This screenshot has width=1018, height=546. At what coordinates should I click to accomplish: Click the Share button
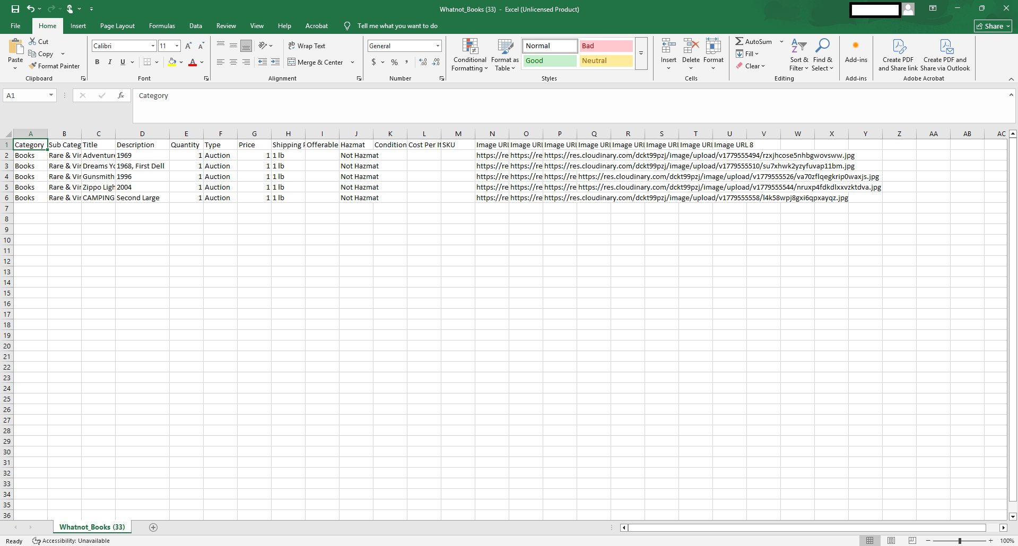click(993, 26)
